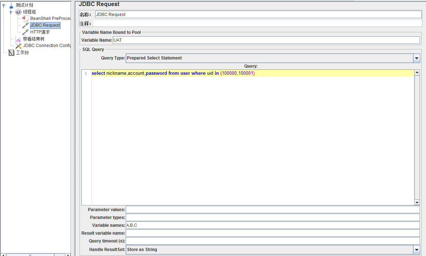Click the 察看结果树 listener icon

coord(18,39)
